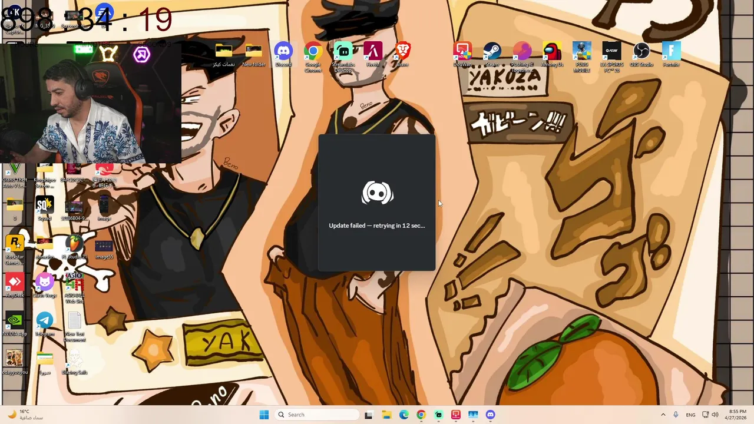This screenshot has height=424, width=754.
Task: Open Microsoft Edge from the taskbar
Action: coord(404,415)
